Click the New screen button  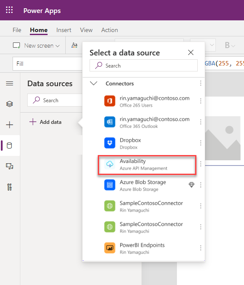pyautogui.click(x=36, y=45)
